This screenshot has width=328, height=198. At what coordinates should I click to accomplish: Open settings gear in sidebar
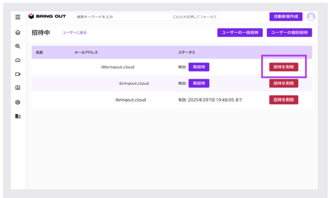18,102
